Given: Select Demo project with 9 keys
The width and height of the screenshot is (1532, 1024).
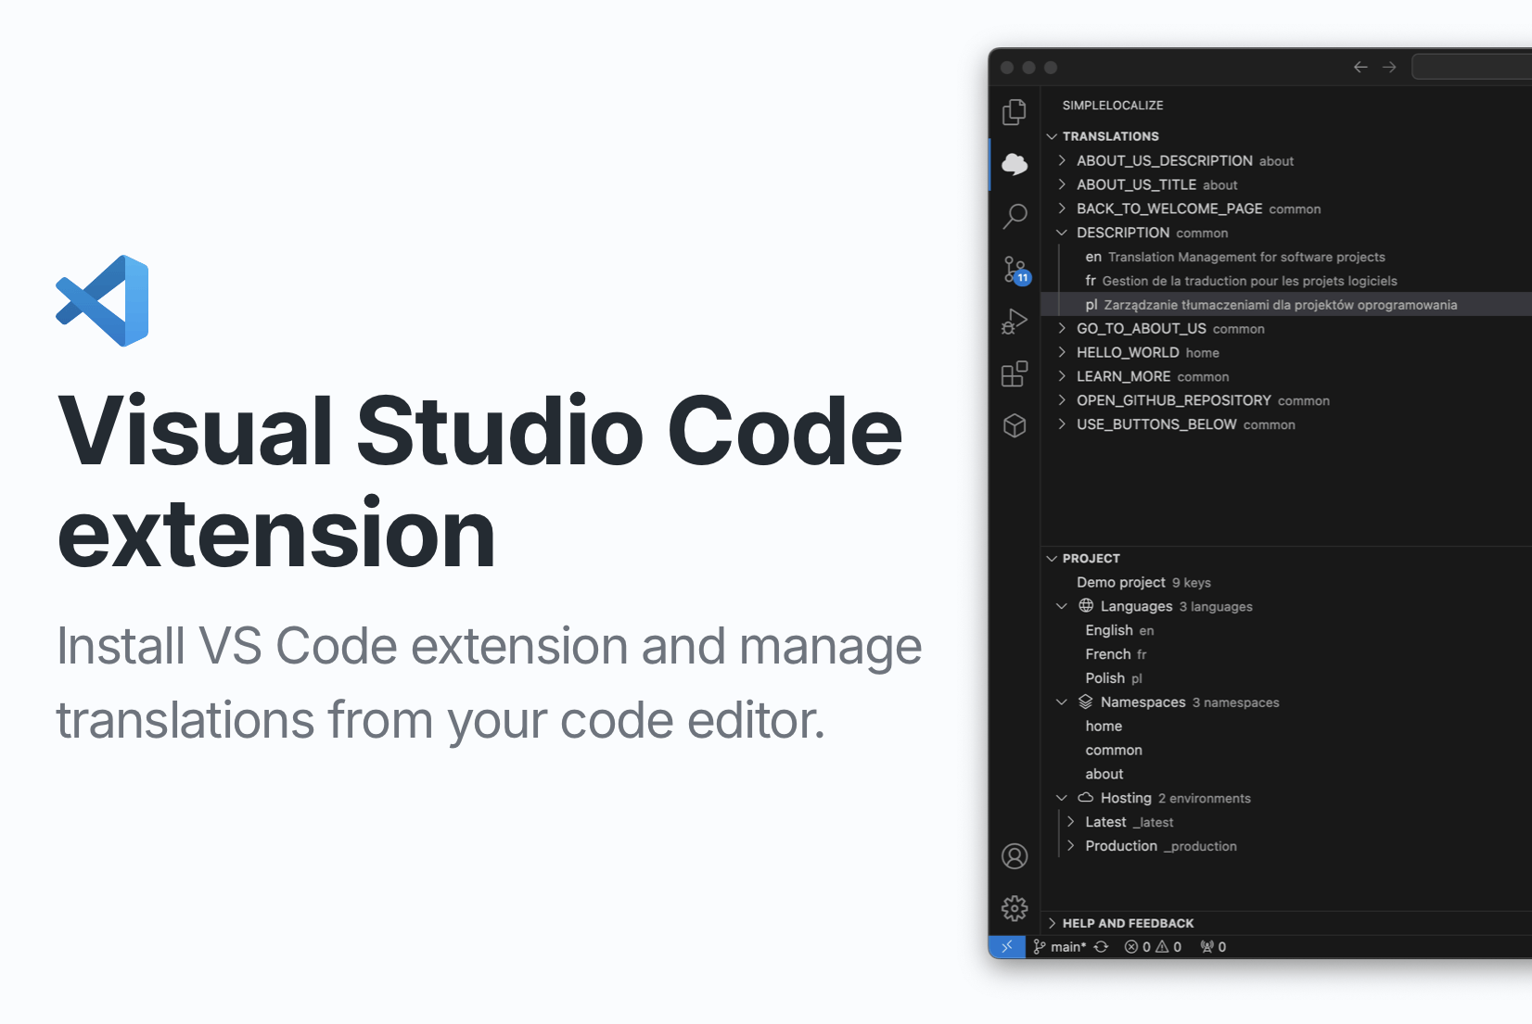Looking at the screenshot, I should point(1121,582).
